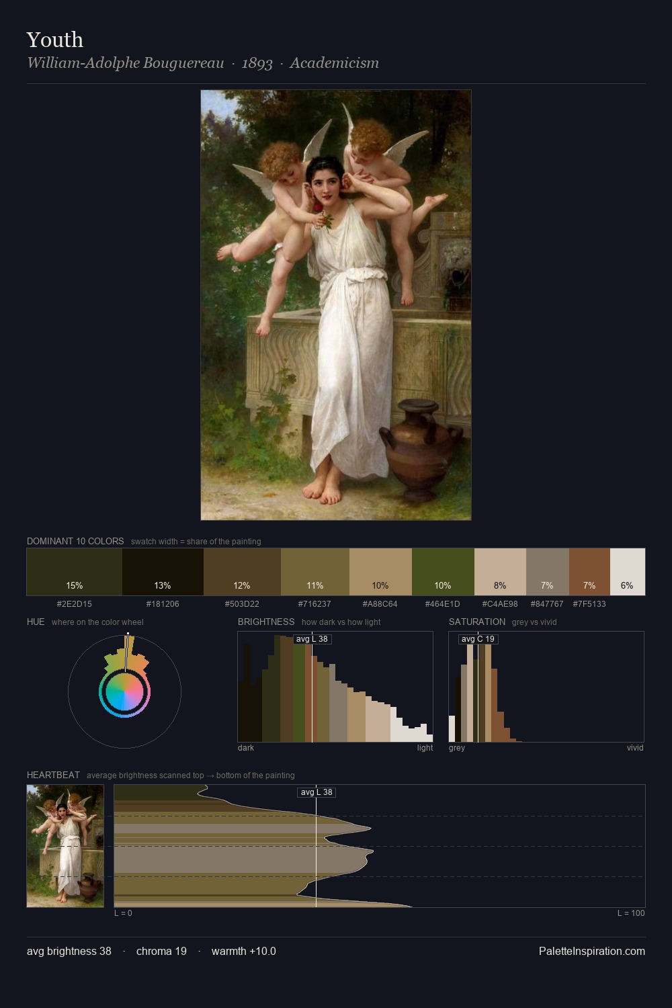The height and width of the screenshot is (1008, 672).
Task: Click hex code #7F5133 text
Action: point(589,604)
